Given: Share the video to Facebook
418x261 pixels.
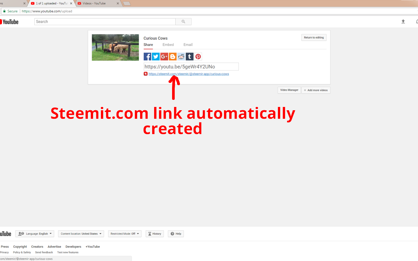Looking at the screenshot, I should [147, 56].
